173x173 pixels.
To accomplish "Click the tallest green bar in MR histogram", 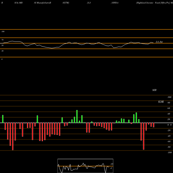I will tap(77, 117).
